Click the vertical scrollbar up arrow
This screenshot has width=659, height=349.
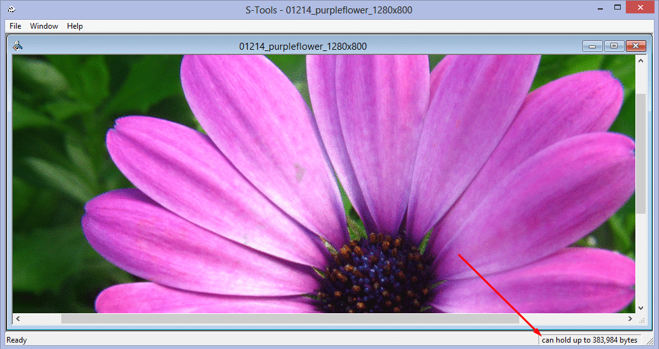point(641,61)
